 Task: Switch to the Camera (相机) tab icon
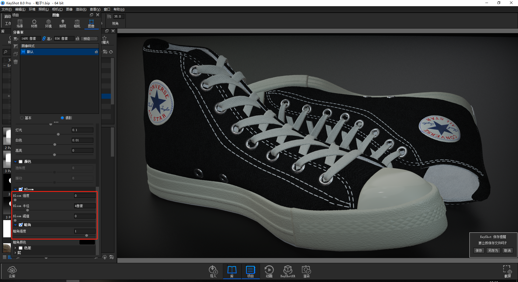click(x=77, y=24)
